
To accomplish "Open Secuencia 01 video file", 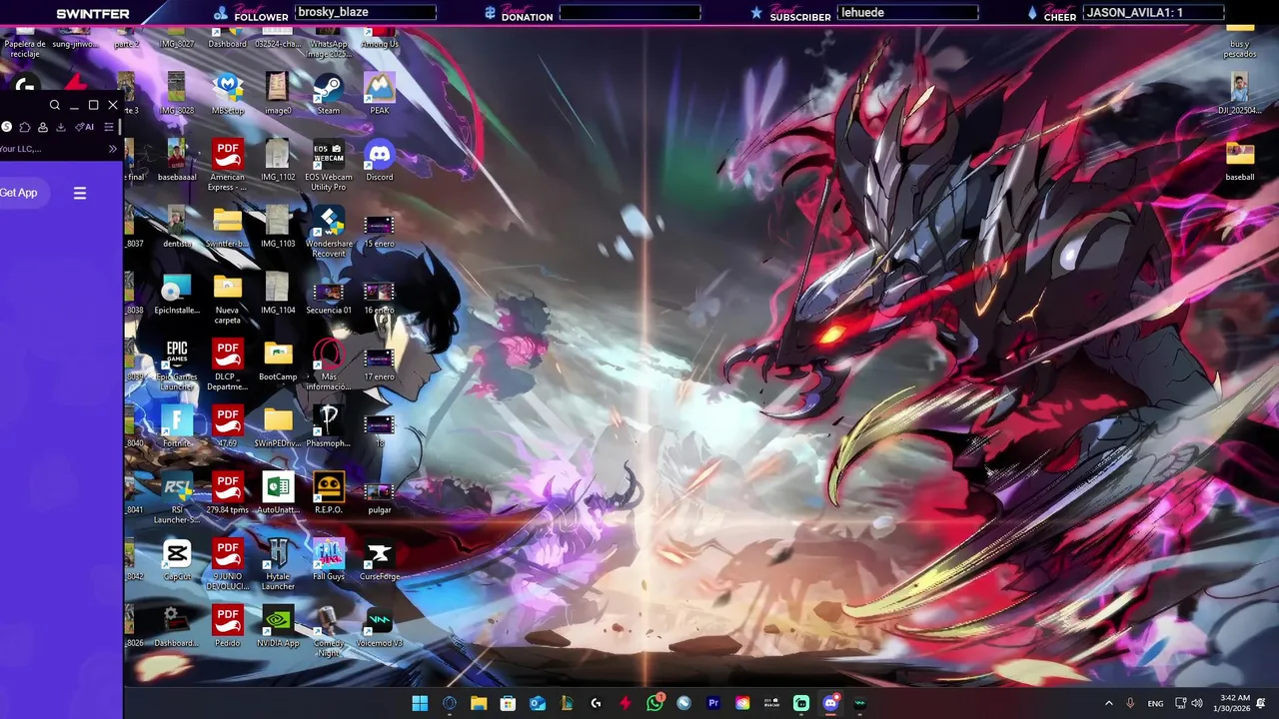I will pyautogui.click(x=328, y=294).
